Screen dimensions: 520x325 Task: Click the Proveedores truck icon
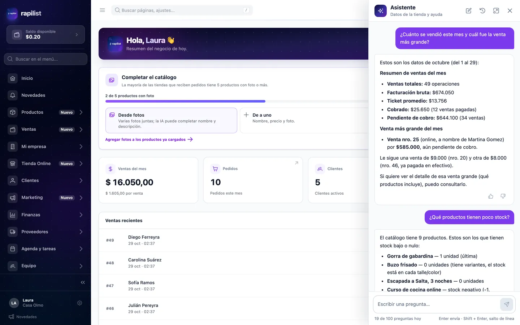point(13,232)
